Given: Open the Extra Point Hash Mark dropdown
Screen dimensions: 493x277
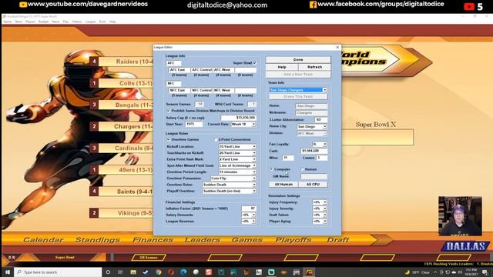Looking at the screenshot, I should (x=254, y=159).
